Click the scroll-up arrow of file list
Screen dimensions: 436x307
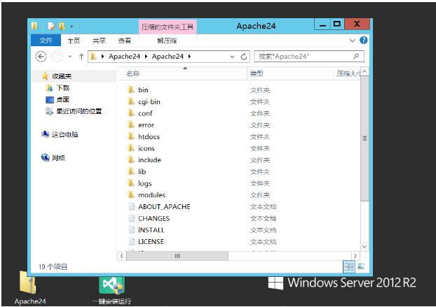tap(365, 71)
